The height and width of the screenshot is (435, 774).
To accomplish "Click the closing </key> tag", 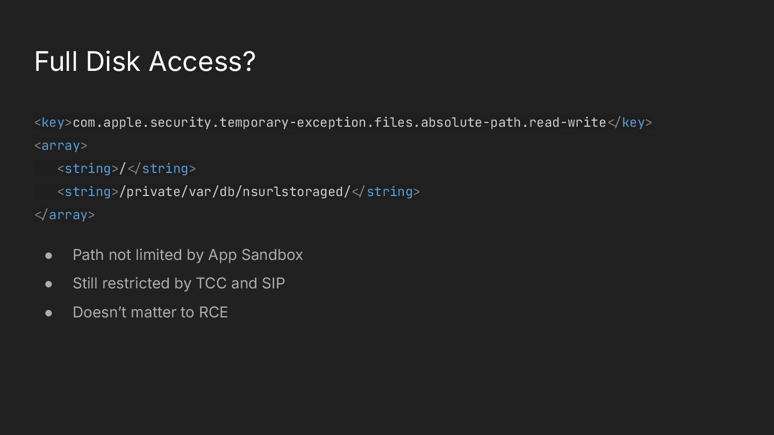I will tap(630, 122).
